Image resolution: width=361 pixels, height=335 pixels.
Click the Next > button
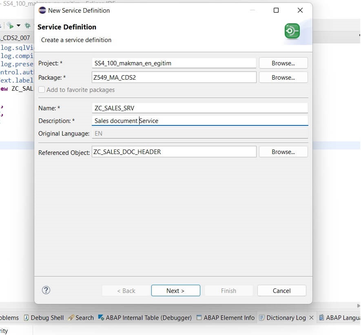pyautogui.click(x=175, y=290)
